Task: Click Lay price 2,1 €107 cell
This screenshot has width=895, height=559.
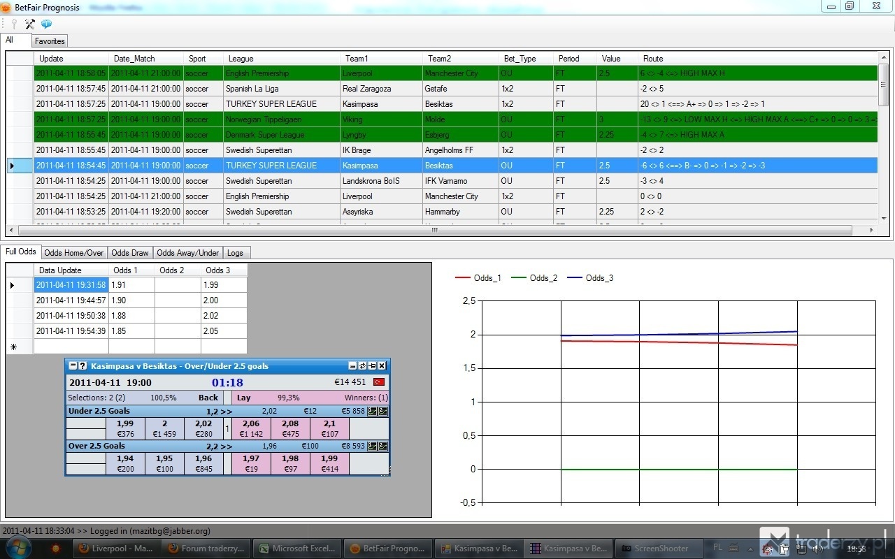Action: (x=329, y=429)
